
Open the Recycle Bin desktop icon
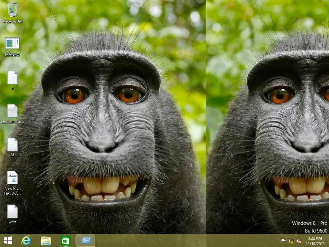(x=13, y=13)
